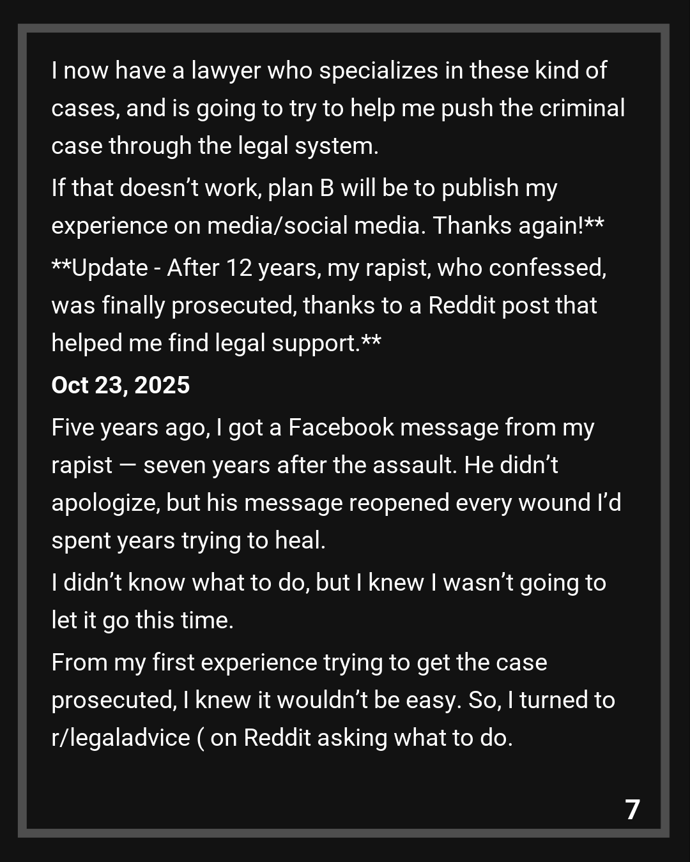Click the page number 7
This screenshot has height=862, width=690.
632,810
